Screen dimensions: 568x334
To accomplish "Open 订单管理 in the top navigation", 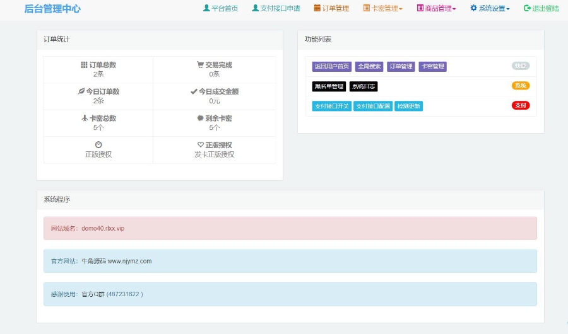I will click(331, 9).
